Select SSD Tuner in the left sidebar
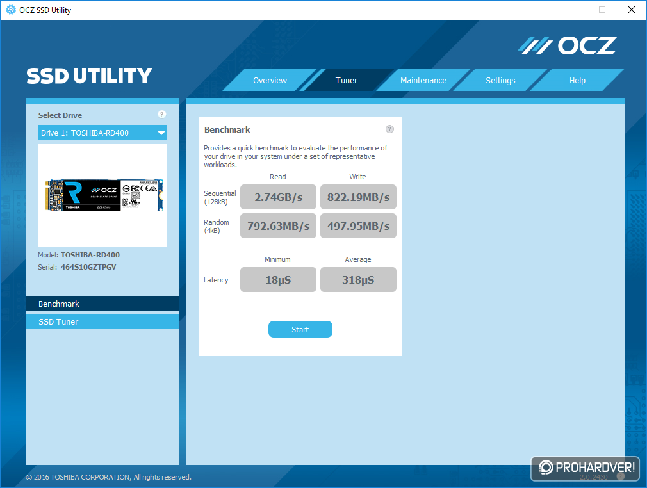This screenshot has width=647, height=488. pos(102,321)
